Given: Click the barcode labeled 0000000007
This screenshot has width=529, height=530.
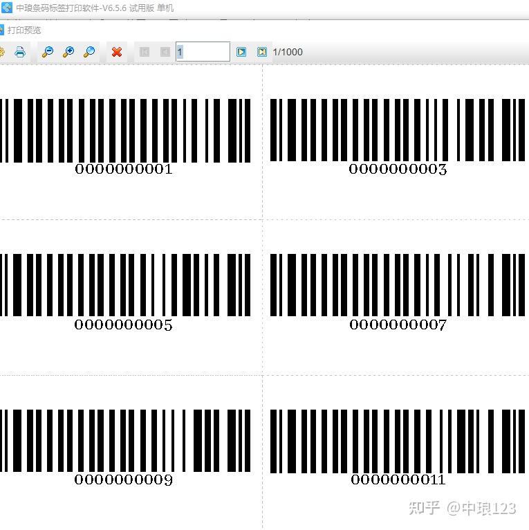Looking at the screenshot, I should [x=398, y=285].
